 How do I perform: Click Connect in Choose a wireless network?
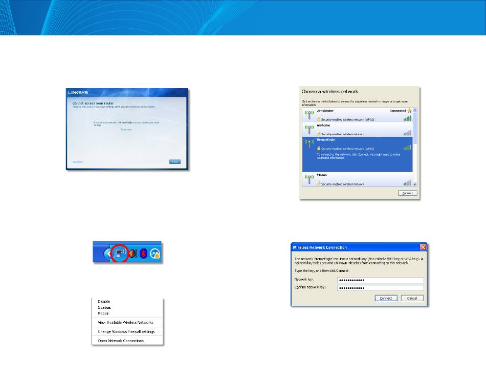click(407, 193)
